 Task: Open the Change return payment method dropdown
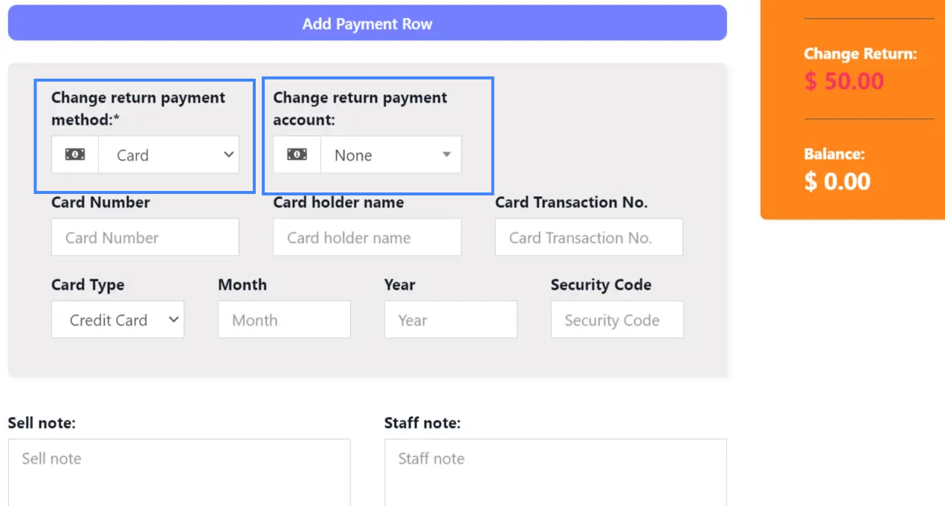click(169, 155)
